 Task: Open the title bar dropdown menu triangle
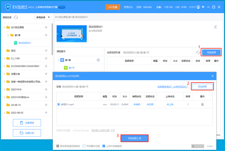click(x=203, y=7)
